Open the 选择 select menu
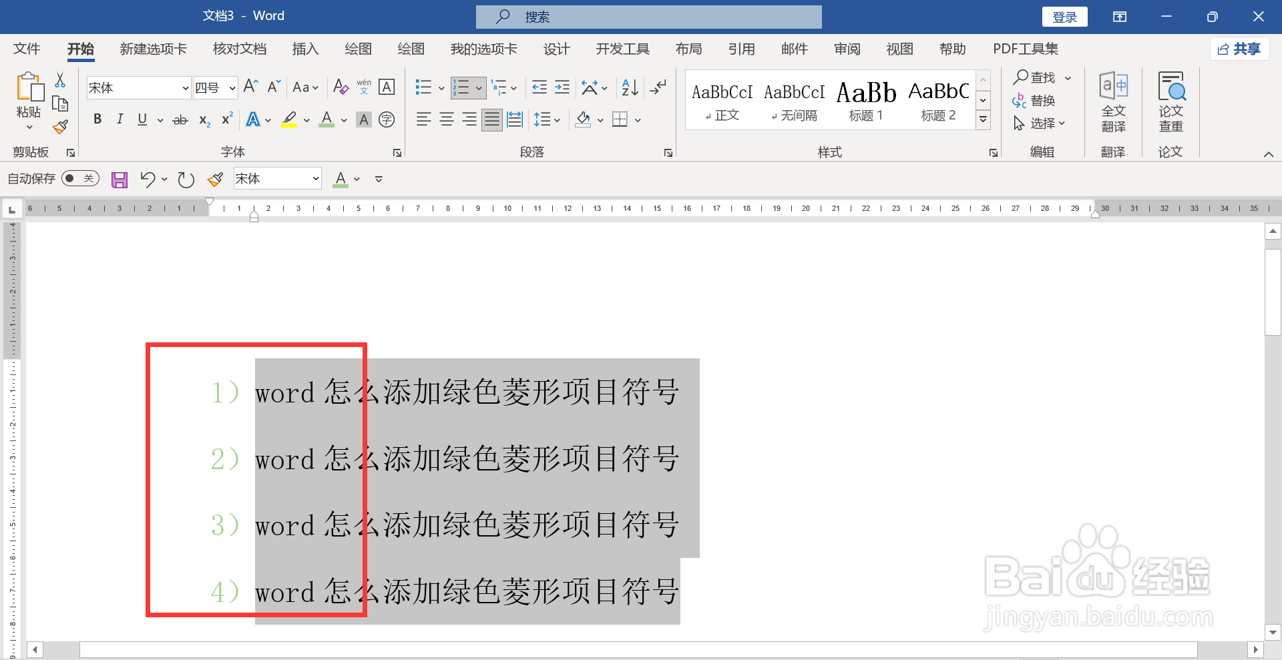This screenshot has height=660, width=1282. coord(1039,123)
